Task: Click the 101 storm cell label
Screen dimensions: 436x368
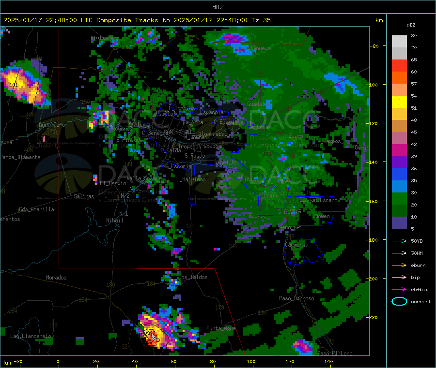Action: [14, 85]
